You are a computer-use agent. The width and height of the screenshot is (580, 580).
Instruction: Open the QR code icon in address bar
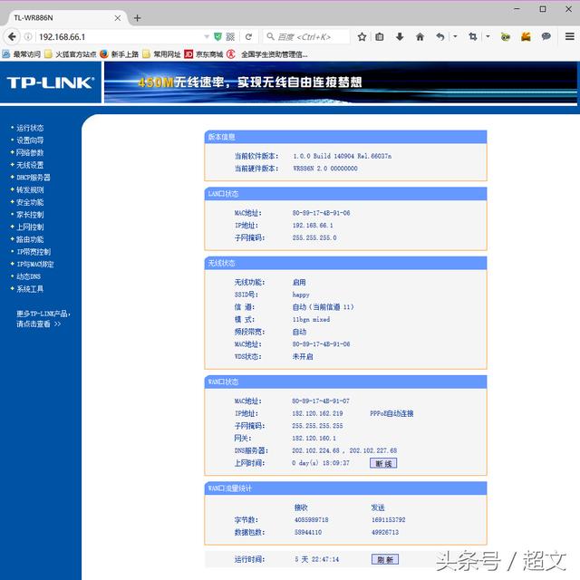(230, 36)
